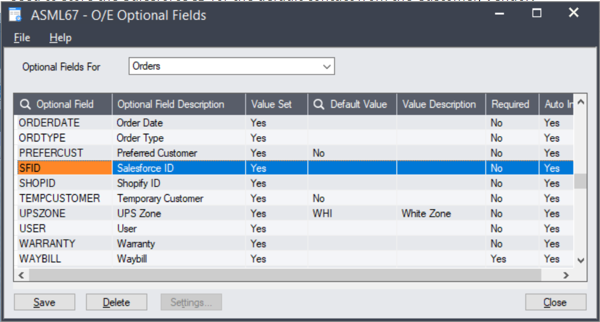Click the magnifier icon in the Default Value header
Screen dimensions: 600x322
pyautogui.click(x=319, y=104)
